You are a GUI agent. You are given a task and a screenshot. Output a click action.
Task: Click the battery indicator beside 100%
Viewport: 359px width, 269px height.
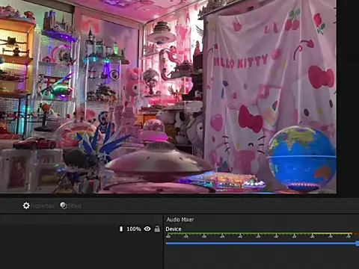coord(121,229)
